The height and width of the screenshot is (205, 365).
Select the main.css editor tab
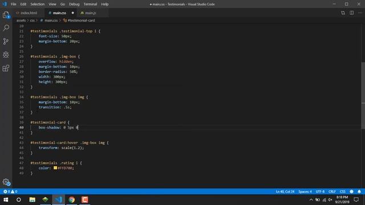(59, 13)
